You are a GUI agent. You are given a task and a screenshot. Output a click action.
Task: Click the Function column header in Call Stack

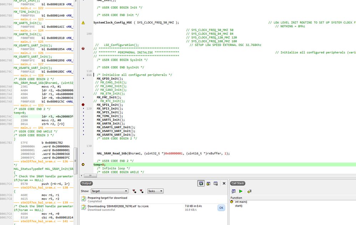[236, 198]
